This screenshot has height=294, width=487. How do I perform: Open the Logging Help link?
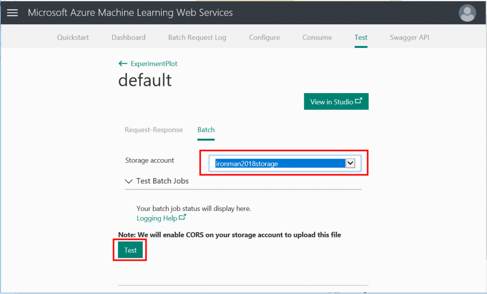(161, 218)
